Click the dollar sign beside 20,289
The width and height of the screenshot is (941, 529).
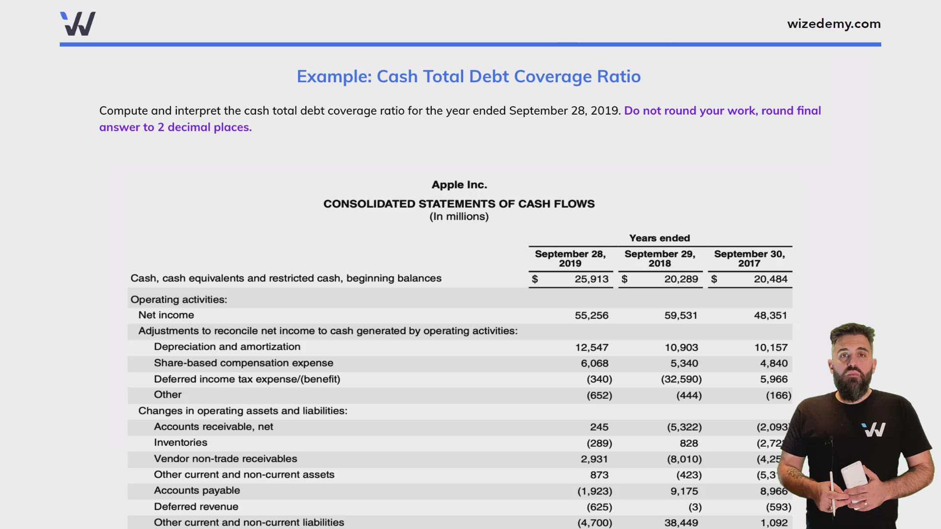click(x=625, y=279)
